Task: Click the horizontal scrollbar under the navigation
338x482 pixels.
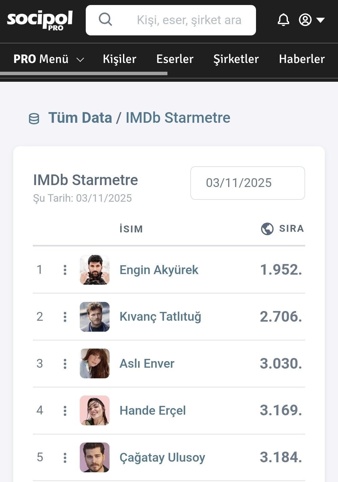Action: point(84,74)
